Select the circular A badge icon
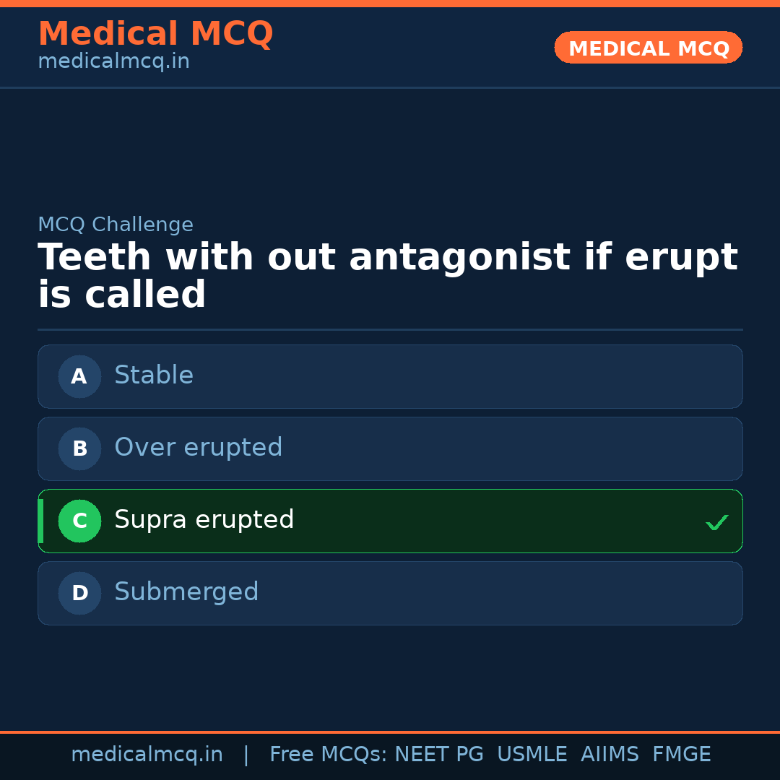The height and width of the screenshot is (780, 780). tap(79, 376)
